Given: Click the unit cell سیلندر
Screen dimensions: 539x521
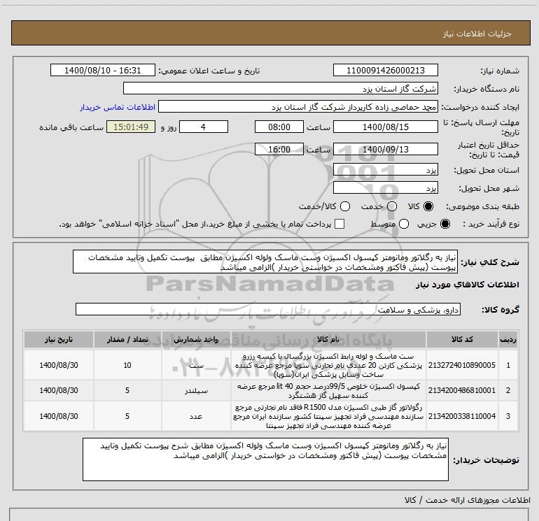Looking at the screenshot, I should point(196,391).
